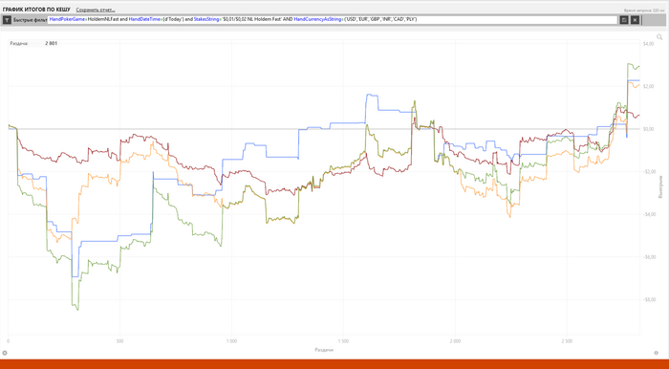Click the '$2,00' axis label
The image size is (669, 369).
648,87
